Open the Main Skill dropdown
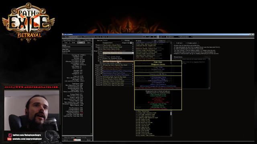 (77, 51)
